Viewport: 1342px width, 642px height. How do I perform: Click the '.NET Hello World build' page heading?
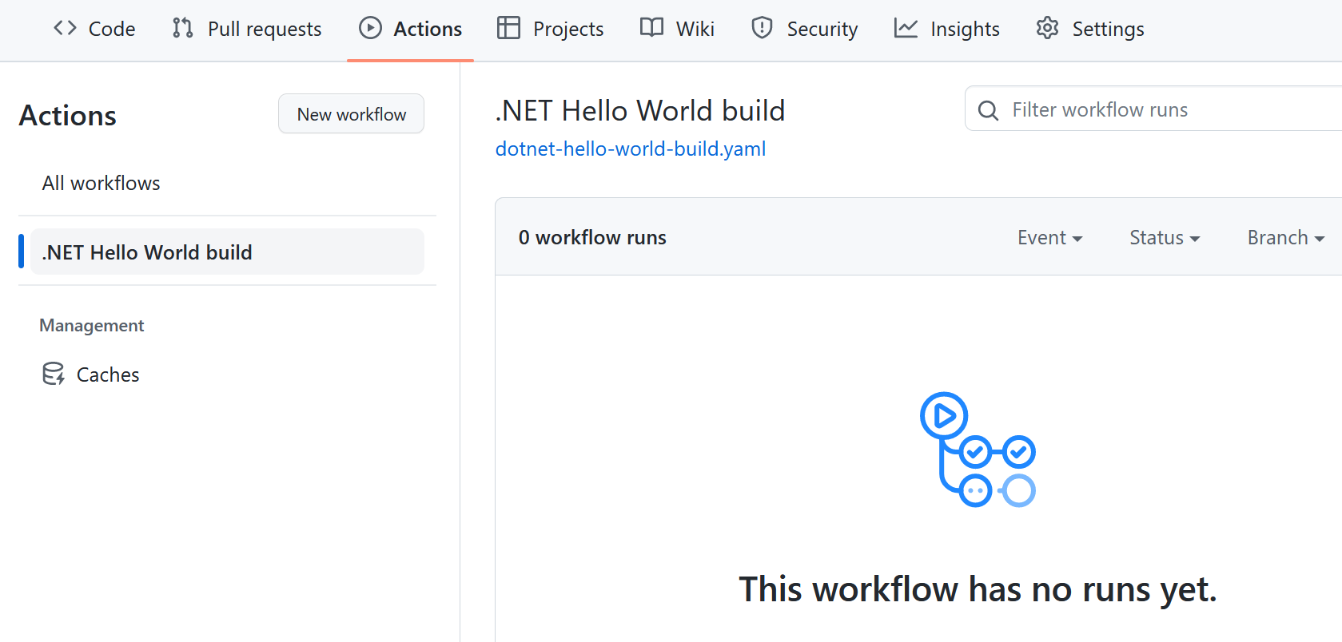pyautogui.click(x=640, y=110)
